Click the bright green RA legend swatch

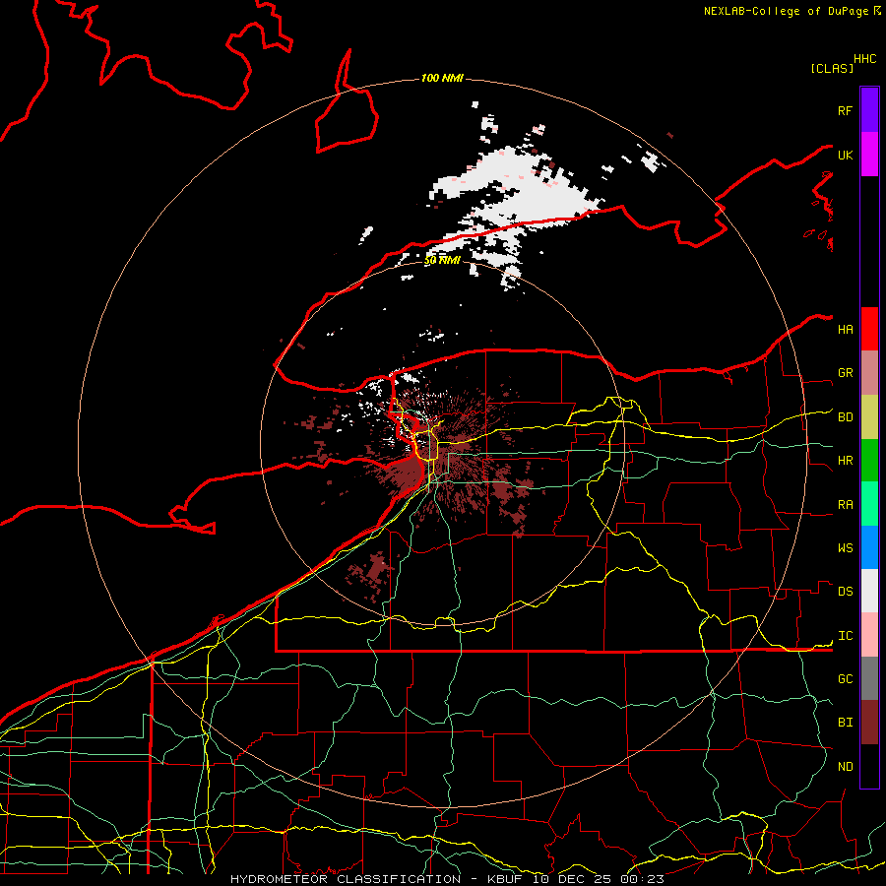[869, 504]
